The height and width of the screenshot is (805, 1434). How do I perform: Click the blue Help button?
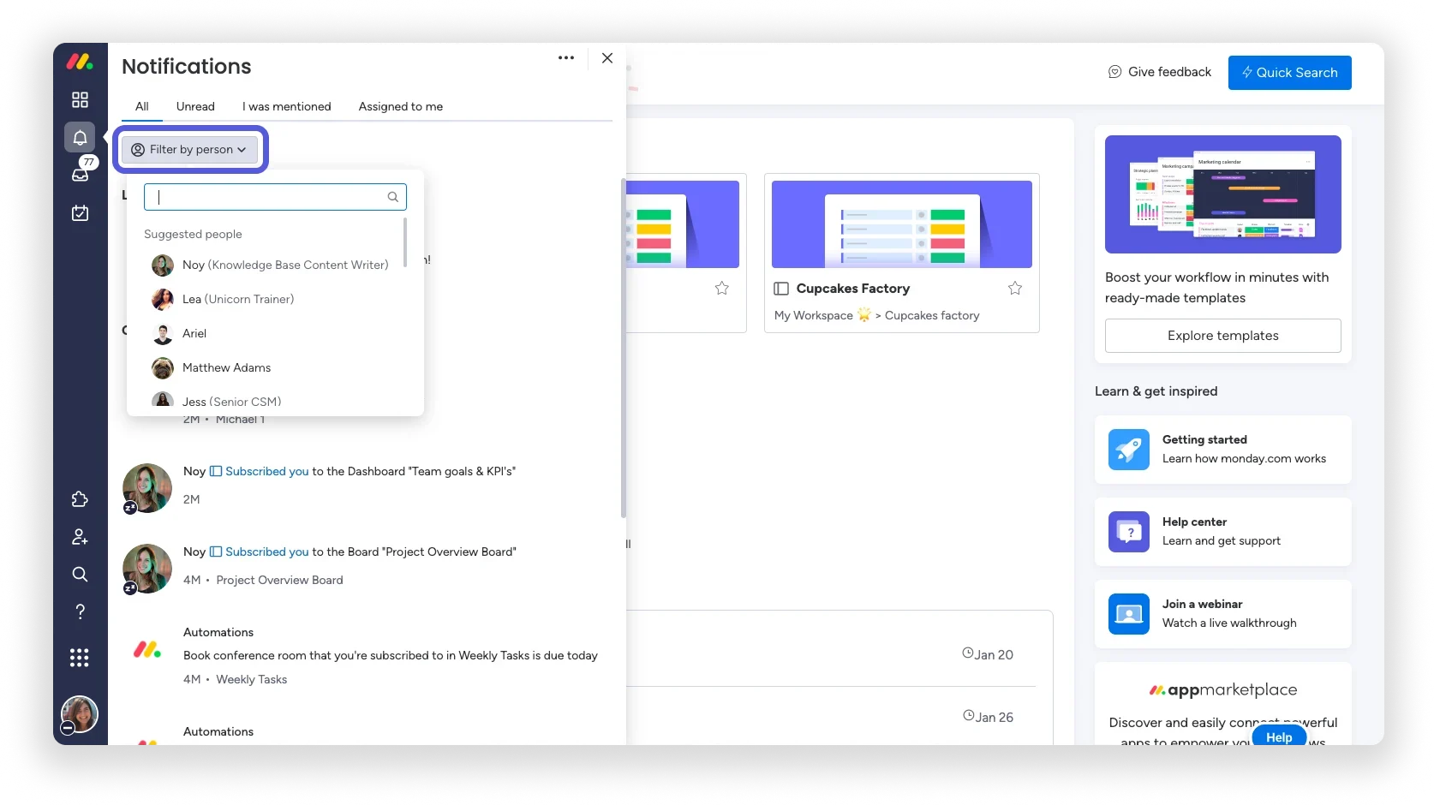1279,736
